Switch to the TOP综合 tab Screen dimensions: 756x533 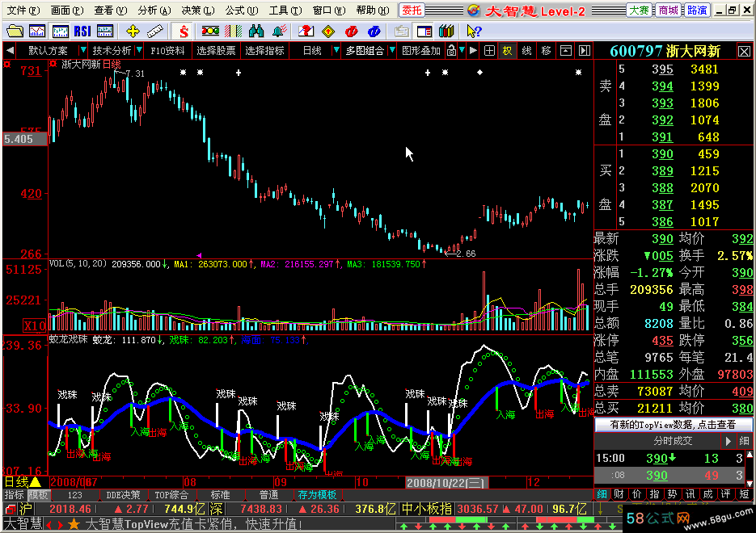pos(171,494)
